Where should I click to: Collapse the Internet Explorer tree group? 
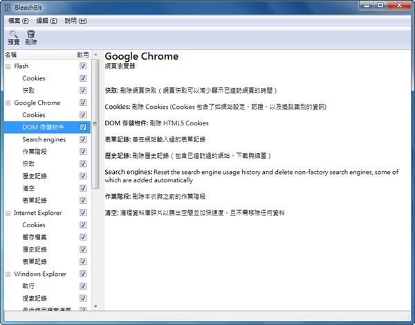[8, 213]
